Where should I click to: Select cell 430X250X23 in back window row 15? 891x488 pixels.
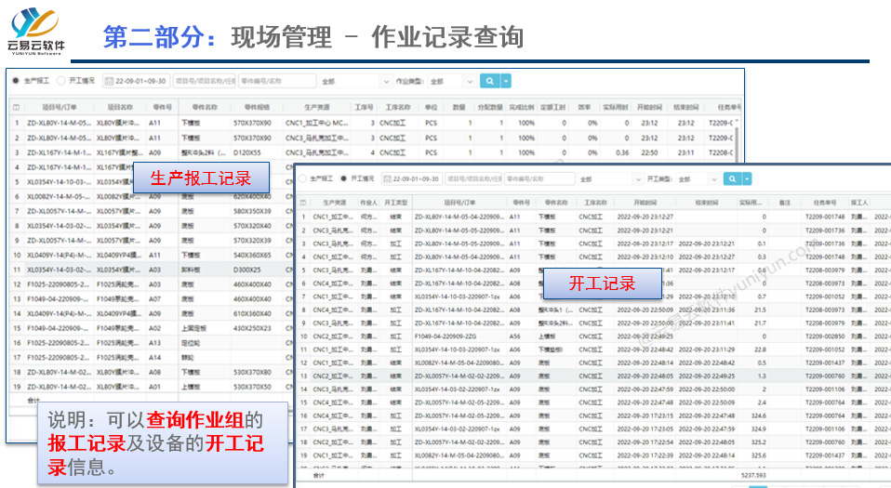(x=252, y=328)
